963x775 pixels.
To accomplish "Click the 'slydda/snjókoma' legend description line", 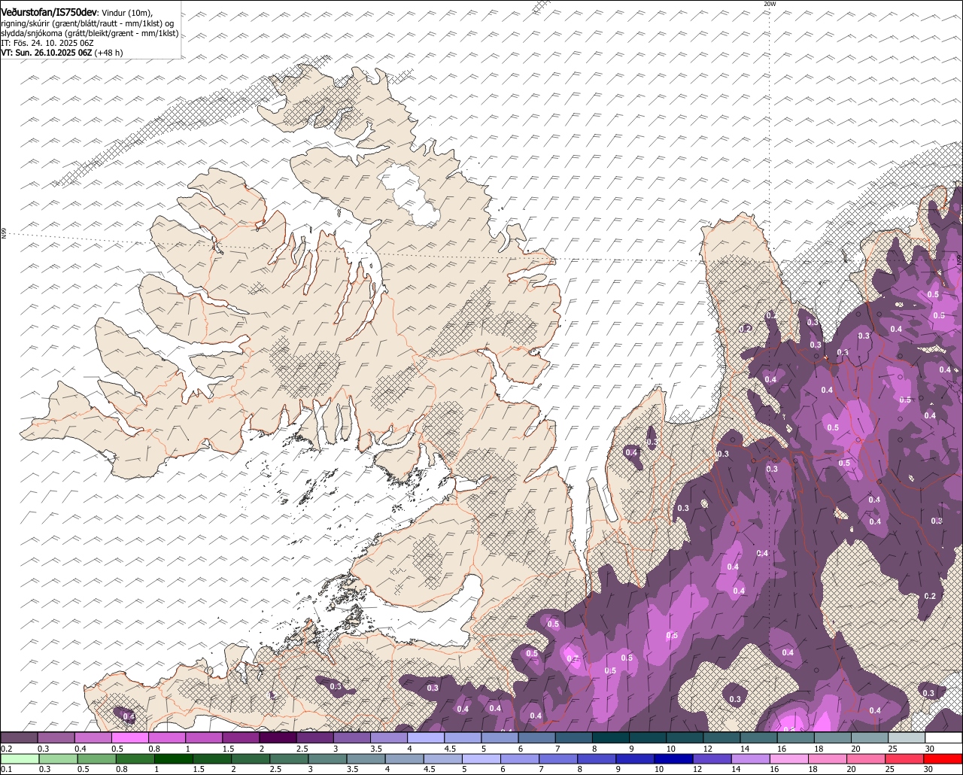I will pos(90,33).
